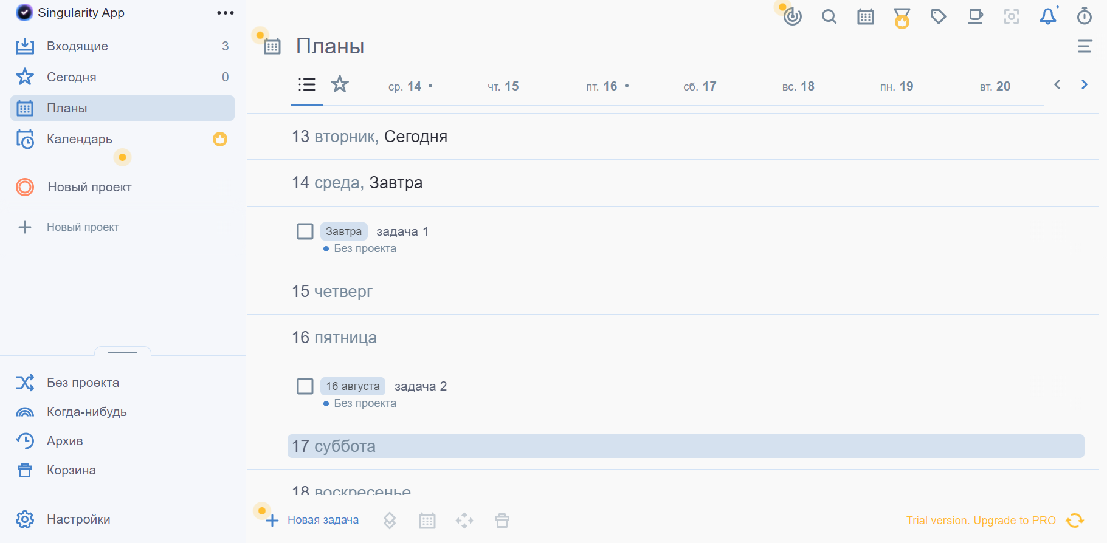The width and height of the screenshot is (1107, 543).
Task: Open the search magnifier icon
Action: (829, 16)
